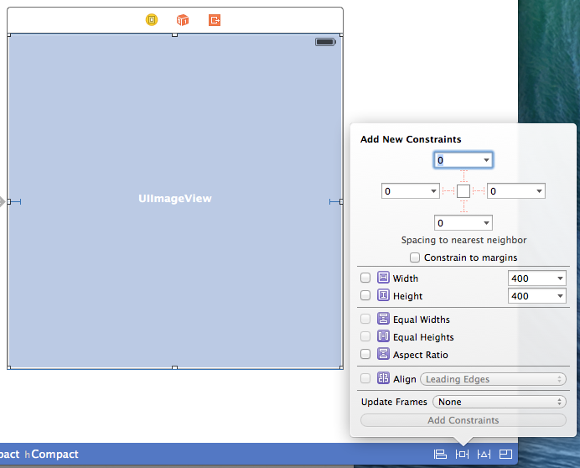This screenshot has height=468, width=580.
Task: Enable the Constrain to margins checkbox
Action: pos(415,257)
